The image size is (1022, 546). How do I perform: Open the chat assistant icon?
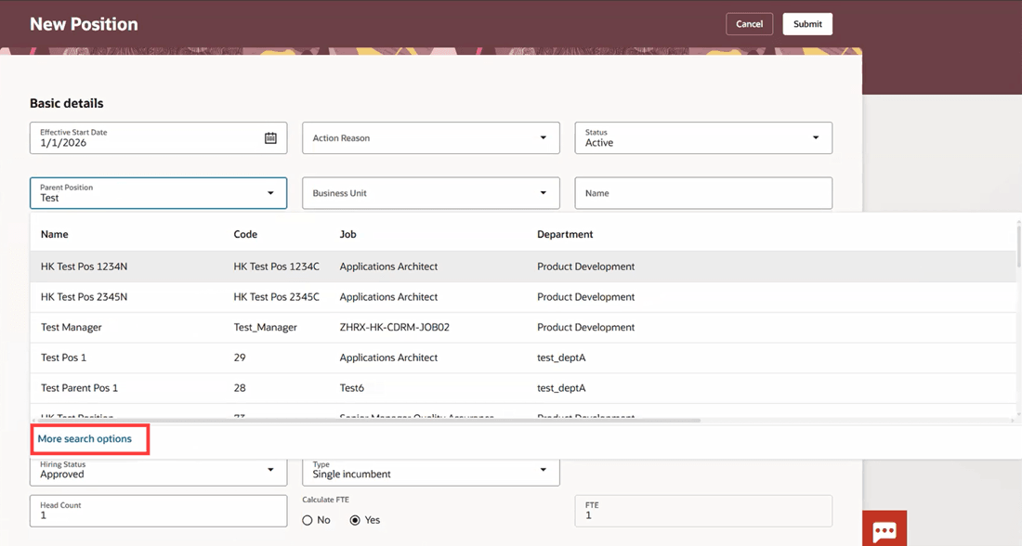(884, 529)
